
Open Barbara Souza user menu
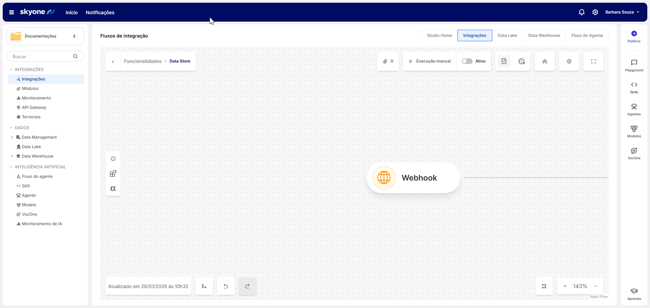(622, 13)
